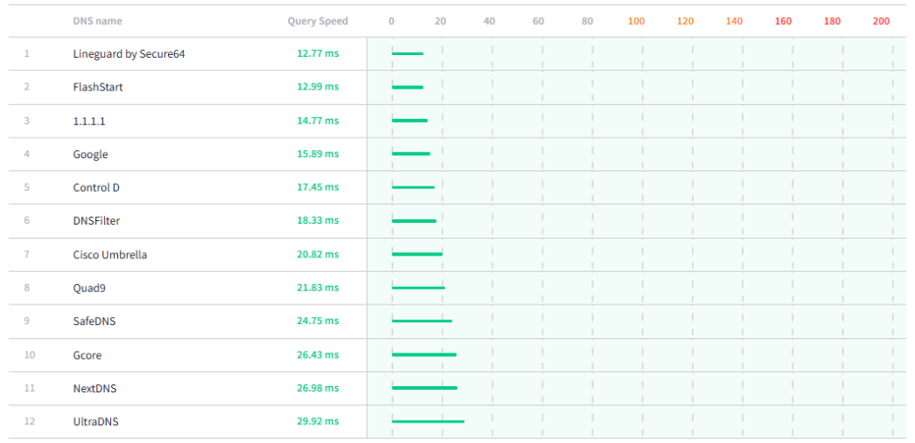
Task: Click the 14.77 ms speed value
Action: [x=317, y=121]
